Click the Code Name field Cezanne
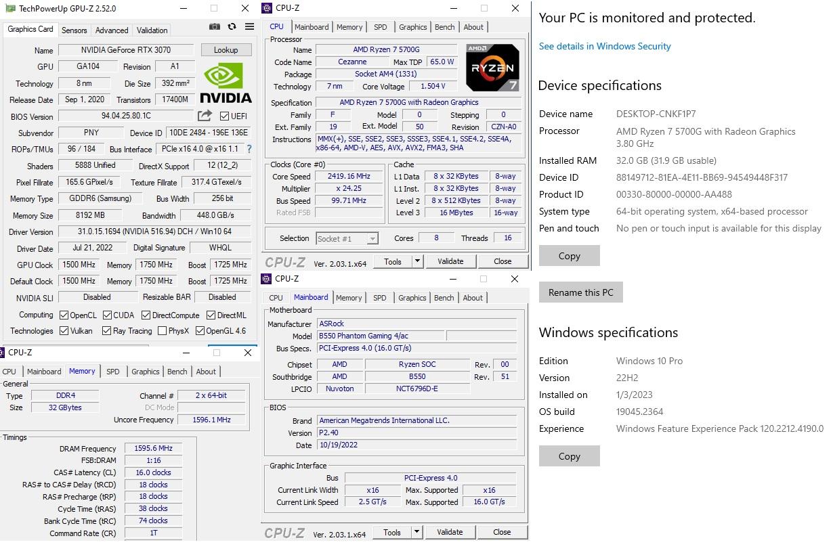Screen dimensions: 833x553 click(352, 62)
